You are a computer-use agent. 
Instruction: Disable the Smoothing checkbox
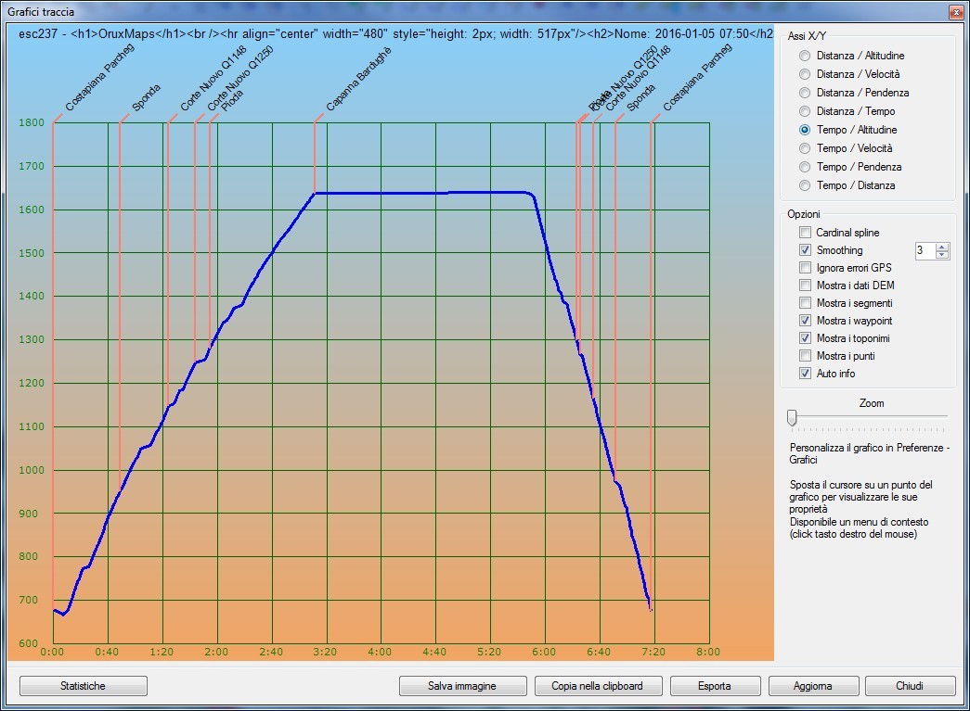pyautogui.click(x=806, y=250)
